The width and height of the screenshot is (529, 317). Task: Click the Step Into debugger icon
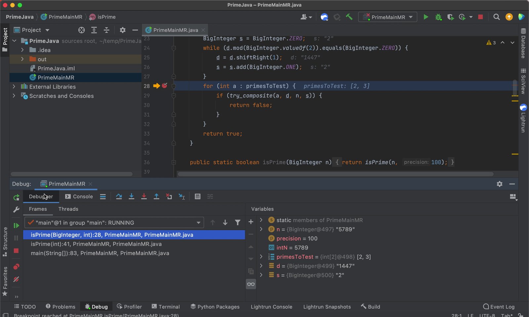coord(131,197)
